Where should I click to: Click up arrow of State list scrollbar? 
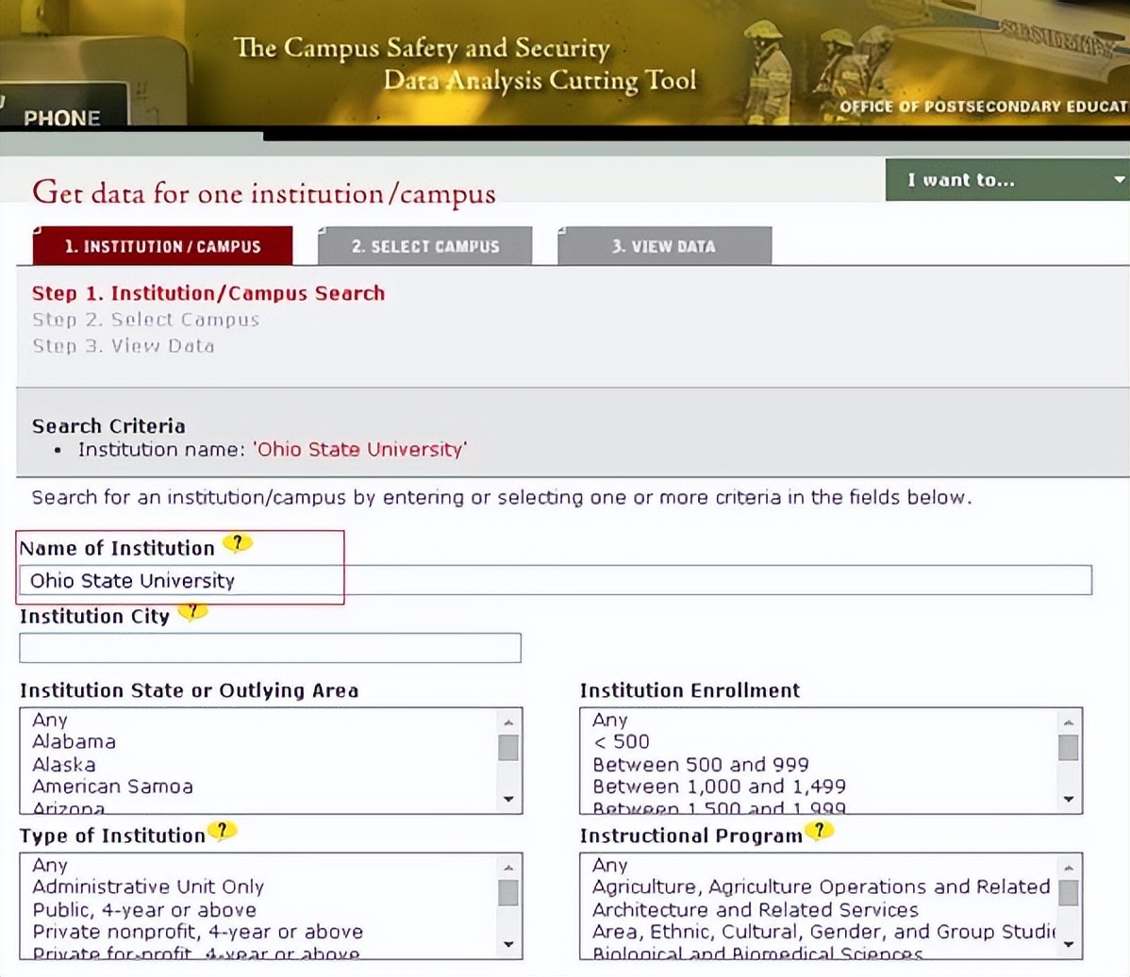tap(508, 722)
